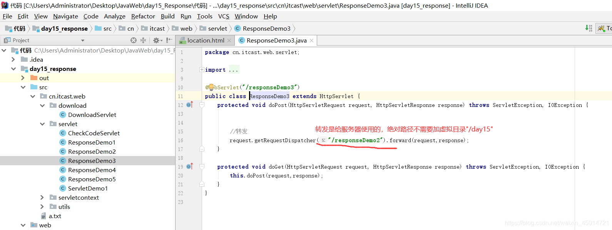The height and width of the screenshot is (230, 612).
Task: Click line number 16 in the gutter
Action: (x=181, y=140)
